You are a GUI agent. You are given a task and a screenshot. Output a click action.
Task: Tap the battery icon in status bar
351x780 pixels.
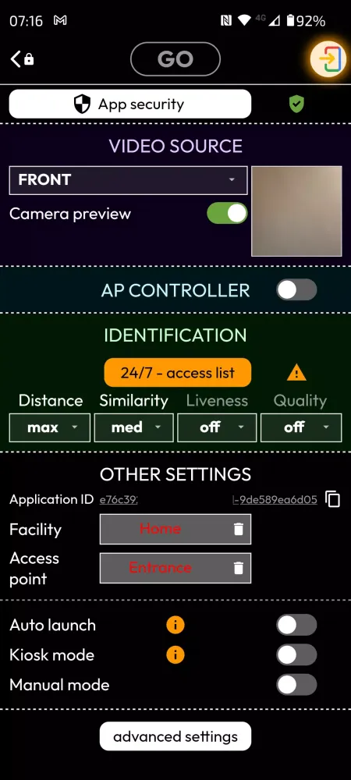tap(291, 20)
